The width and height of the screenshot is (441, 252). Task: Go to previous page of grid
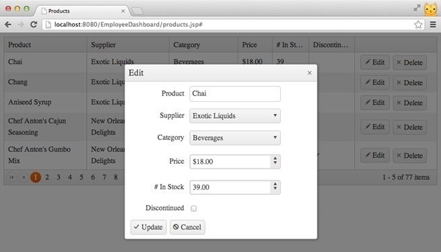24,177
